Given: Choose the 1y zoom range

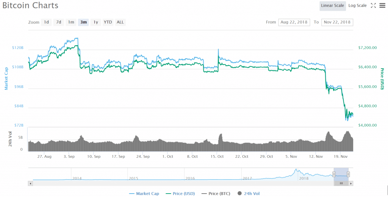Looking at the screenshot, I should [96, 22].
